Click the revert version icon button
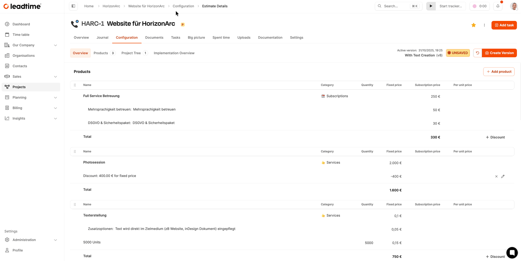Screen dimensions: 521x261 [x=477, y=53]
